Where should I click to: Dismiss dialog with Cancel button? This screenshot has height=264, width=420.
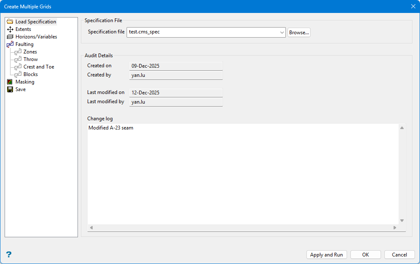click(399, 255)
